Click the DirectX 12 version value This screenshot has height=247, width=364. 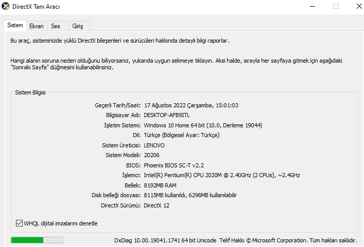point(157,205)
